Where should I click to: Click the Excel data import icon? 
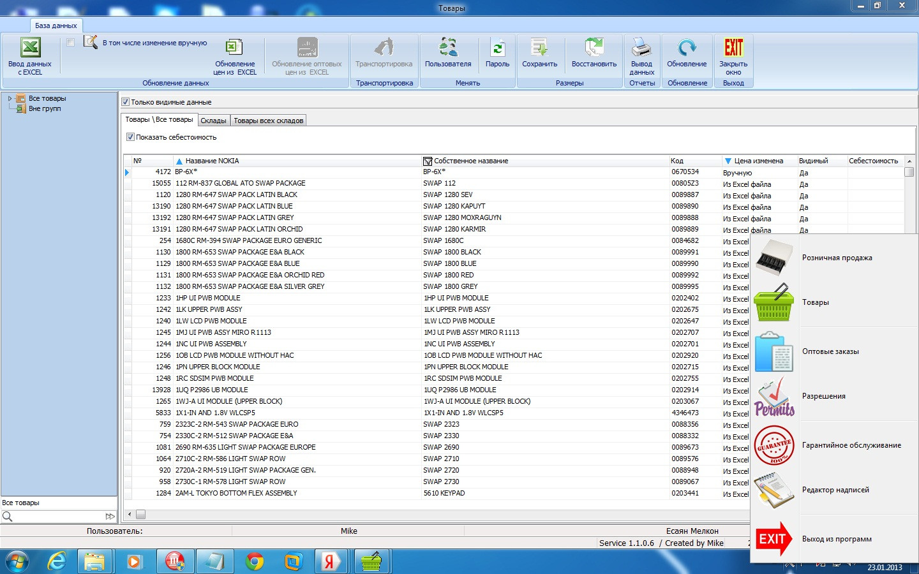pos(30,47)
